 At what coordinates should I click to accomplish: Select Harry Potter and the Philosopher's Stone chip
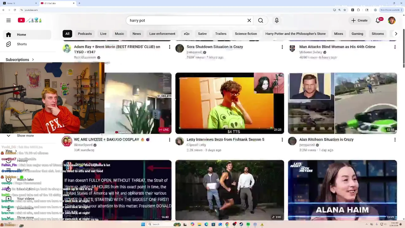(x=296, y=34)
